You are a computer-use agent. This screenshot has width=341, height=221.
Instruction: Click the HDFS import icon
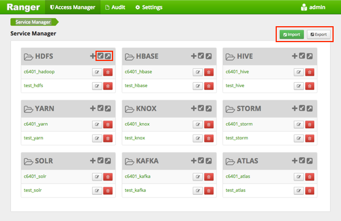(x=100, y=56)
